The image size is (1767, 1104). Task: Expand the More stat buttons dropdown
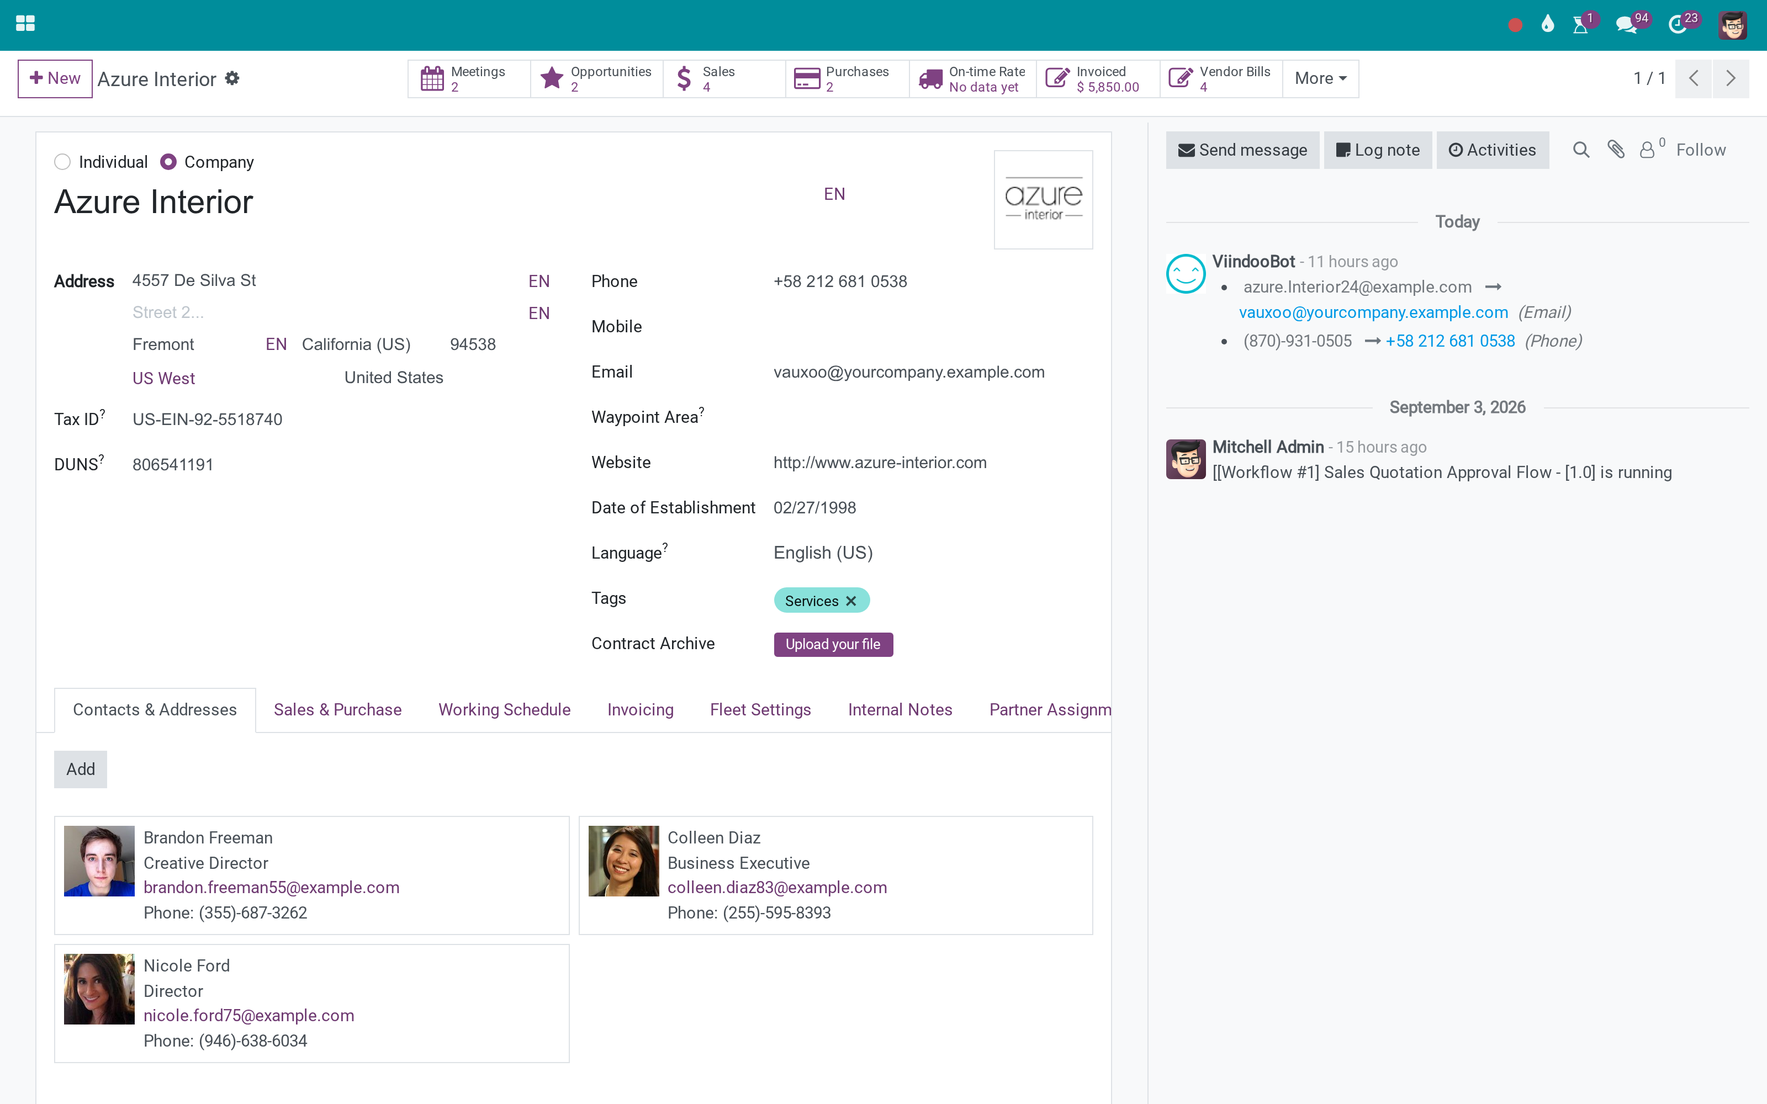pos(1320,79)
